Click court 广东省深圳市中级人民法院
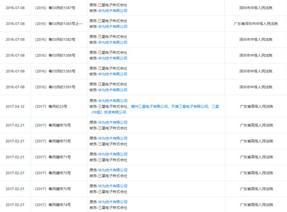This screenshot has height=212, width=287. (256, 24)
